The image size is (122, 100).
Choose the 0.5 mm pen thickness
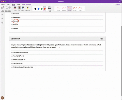[69, 9]
